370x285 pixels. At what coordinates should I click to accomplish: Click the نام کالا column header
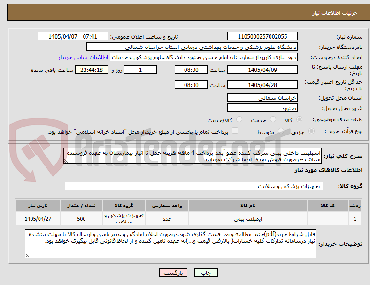pos(248,206)
